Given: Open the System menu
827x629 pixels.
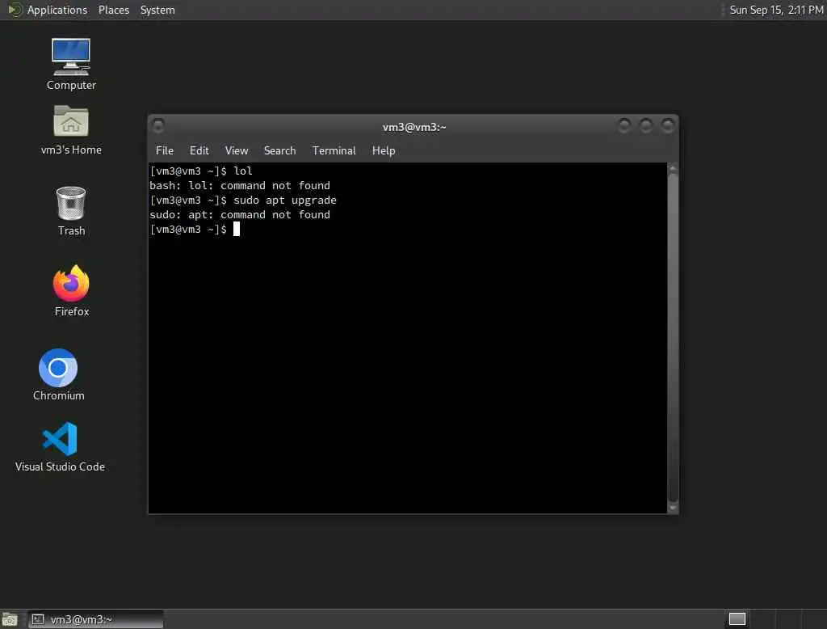Looking at the screenshot, I should (157, 10).
